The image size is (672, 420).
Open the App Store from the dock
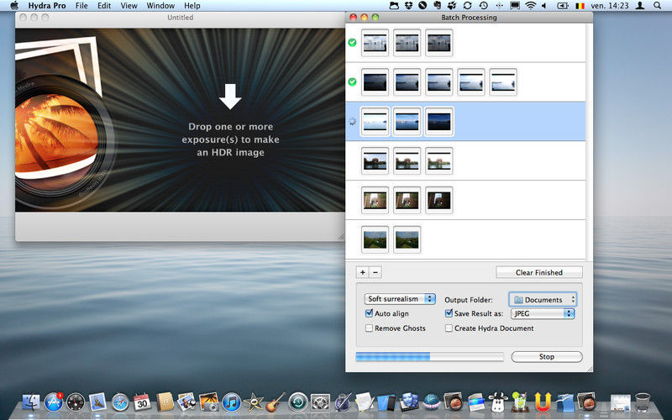click(54, 402)
